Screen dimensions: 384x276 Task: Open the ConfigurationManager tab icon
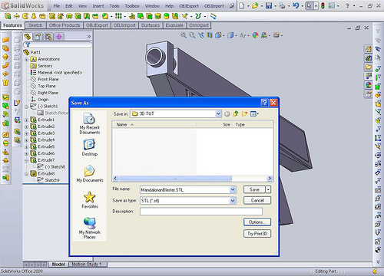point(48,37)
